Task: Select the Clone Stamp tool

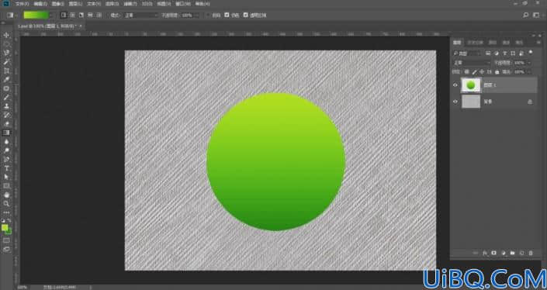Action: point(6,106)
